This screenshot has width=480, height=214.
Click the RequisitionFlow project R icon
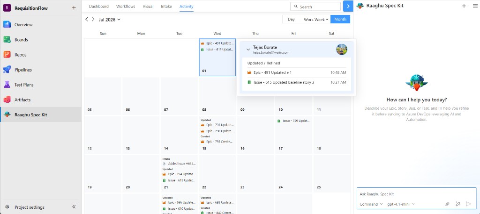point(7,8)
